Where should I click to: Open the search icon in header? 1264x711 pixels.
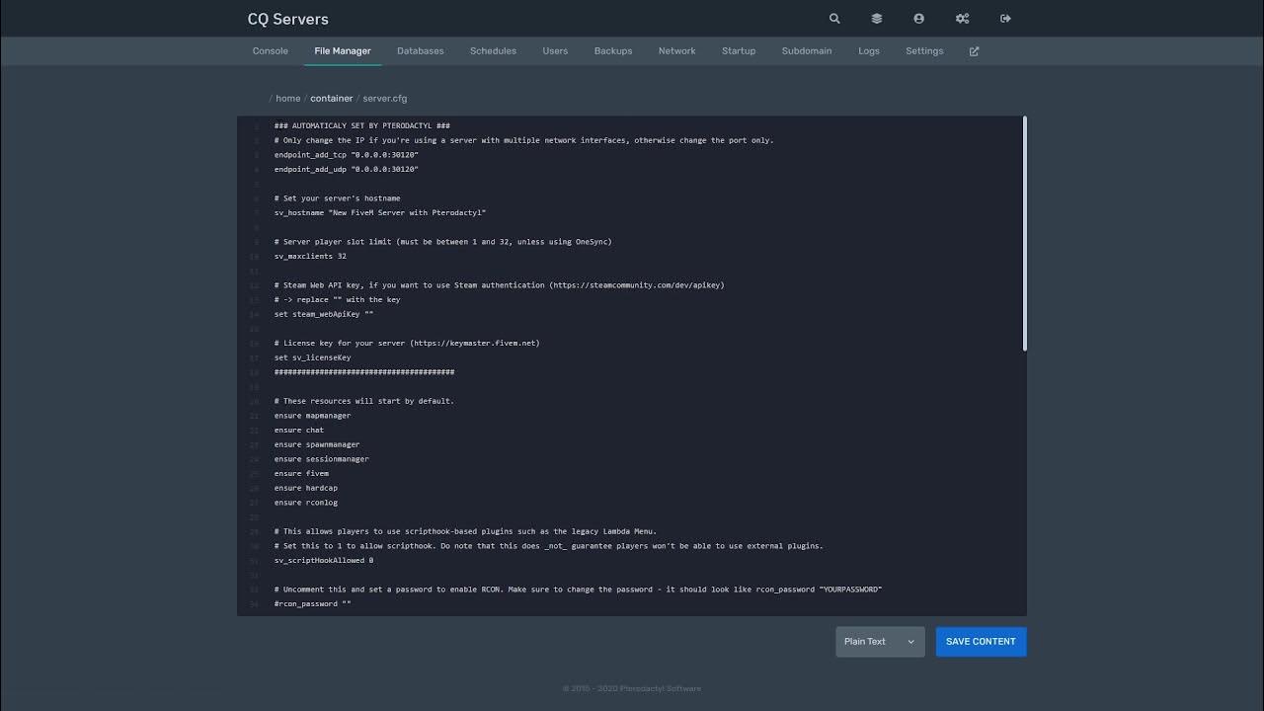click(x=834, y=19)
